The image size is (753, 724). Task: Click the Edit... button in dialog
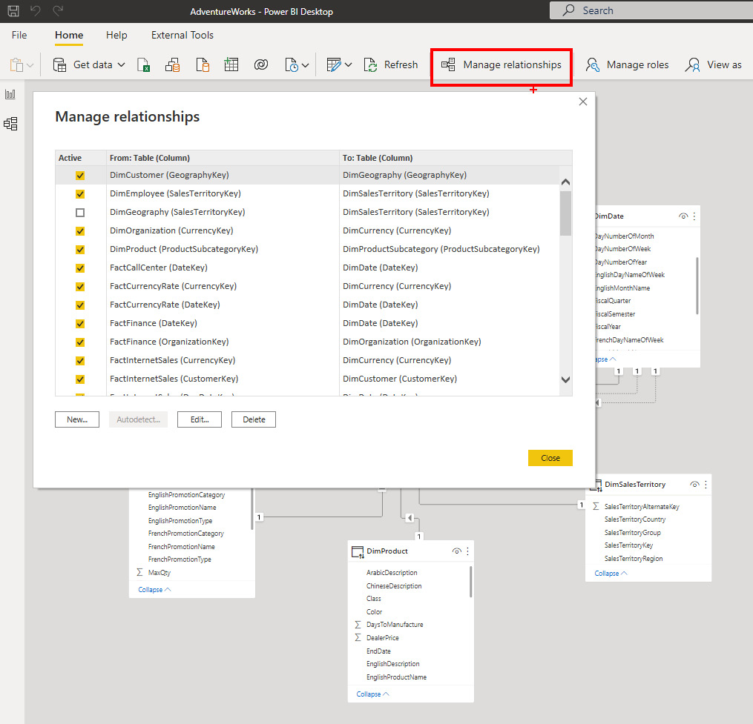coord(200,419)
